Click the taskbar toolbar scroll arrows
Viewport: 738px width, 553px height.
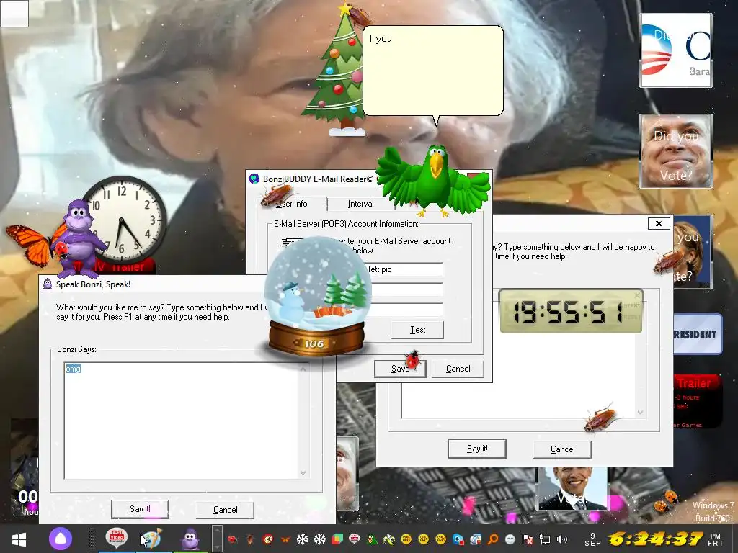click(x=217, y=539)
